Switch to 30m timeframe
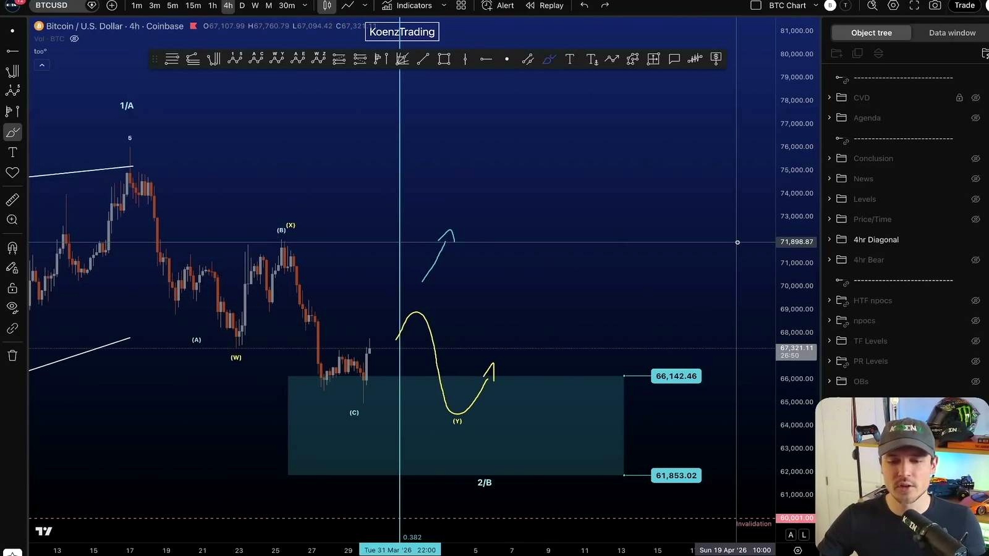This screenshot has width=989, height=556. coord(287,6)
